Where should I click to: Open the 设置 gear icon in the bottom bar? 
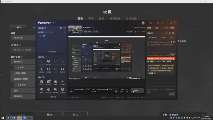coord(127,90)
